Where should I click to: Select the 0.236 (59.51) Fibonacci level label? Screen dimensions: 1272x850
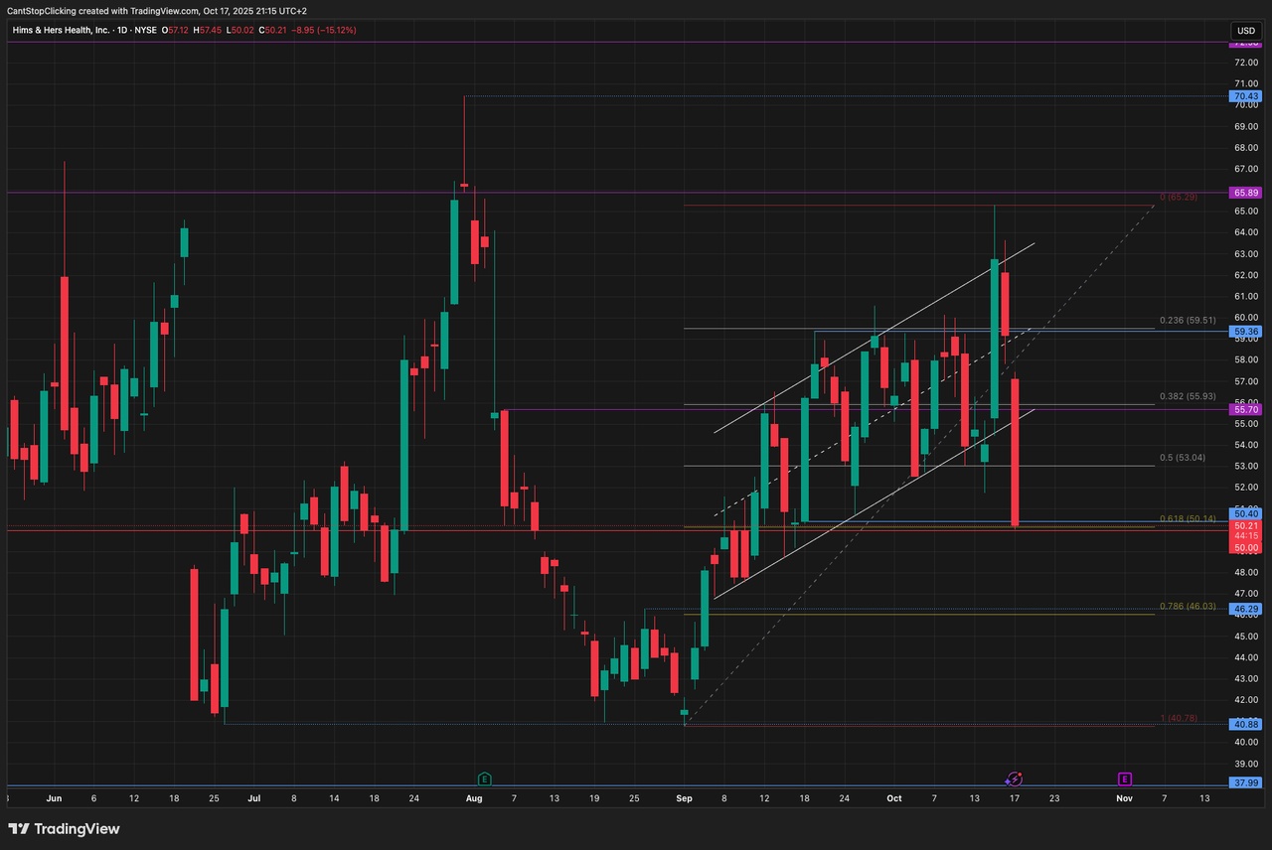[1188, 321]
